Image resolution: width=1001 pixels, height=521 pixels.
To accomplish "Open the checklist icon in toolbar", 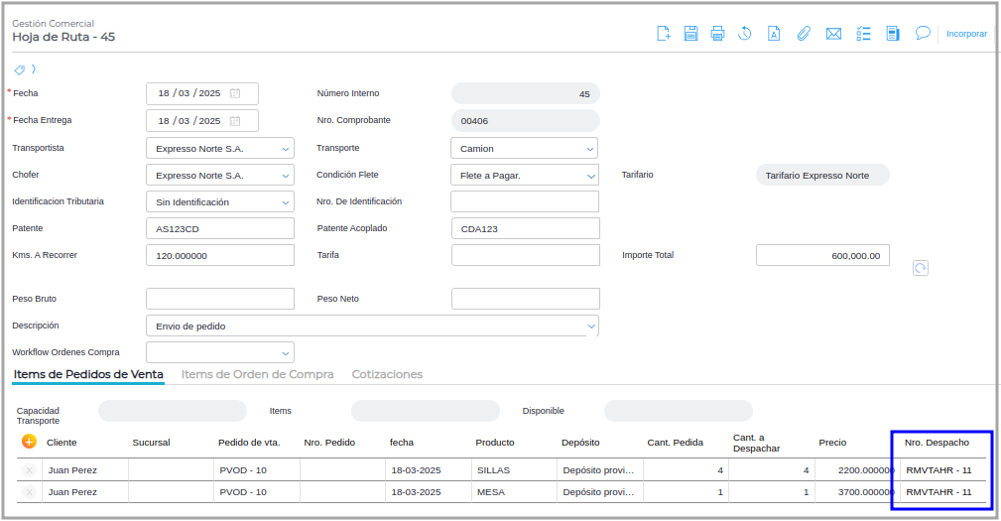I will 863,34.
